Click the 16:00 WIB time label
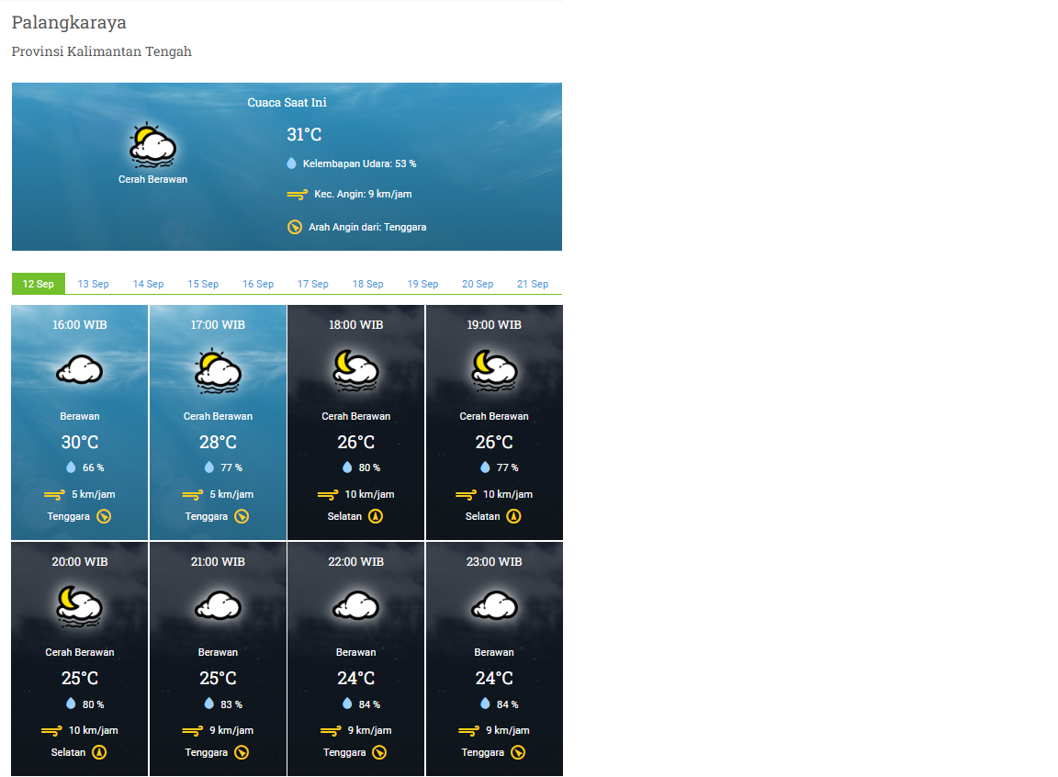Image resolution: width=1058 pixels, height=777 pixels. [80, 325]
